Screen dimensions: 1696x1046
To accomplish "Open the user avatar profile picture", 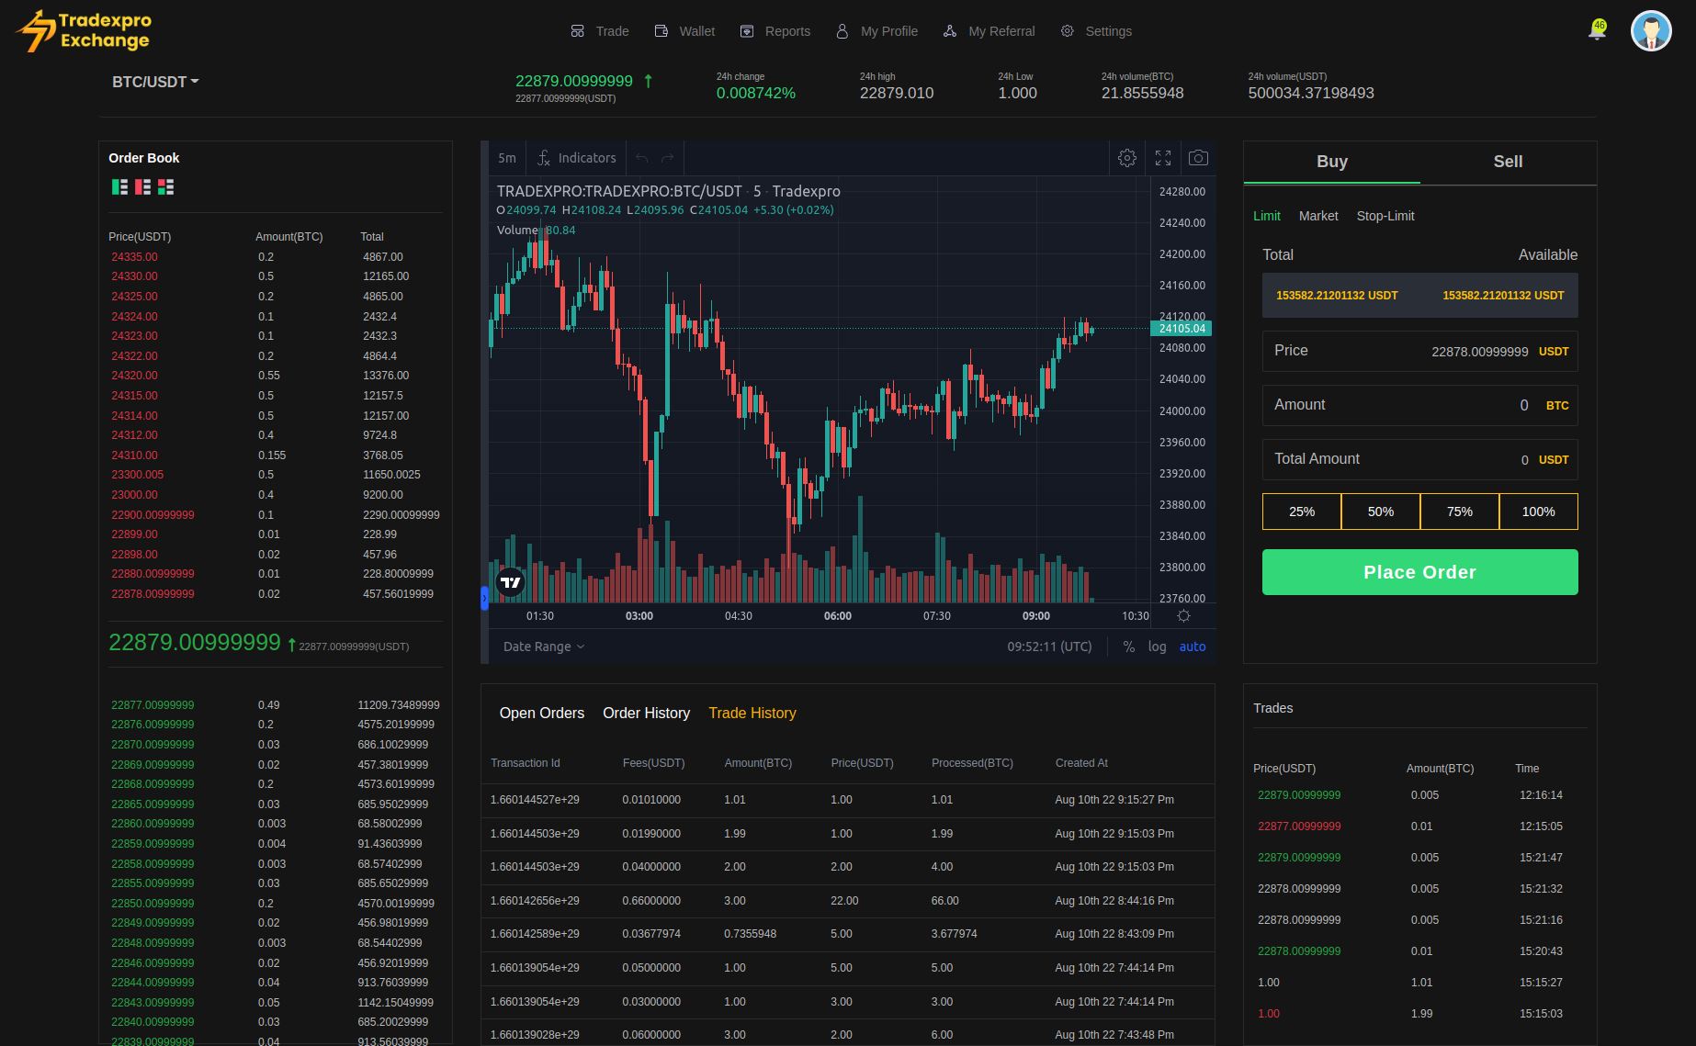I will pyautogui.click(x=1650, y=31).
